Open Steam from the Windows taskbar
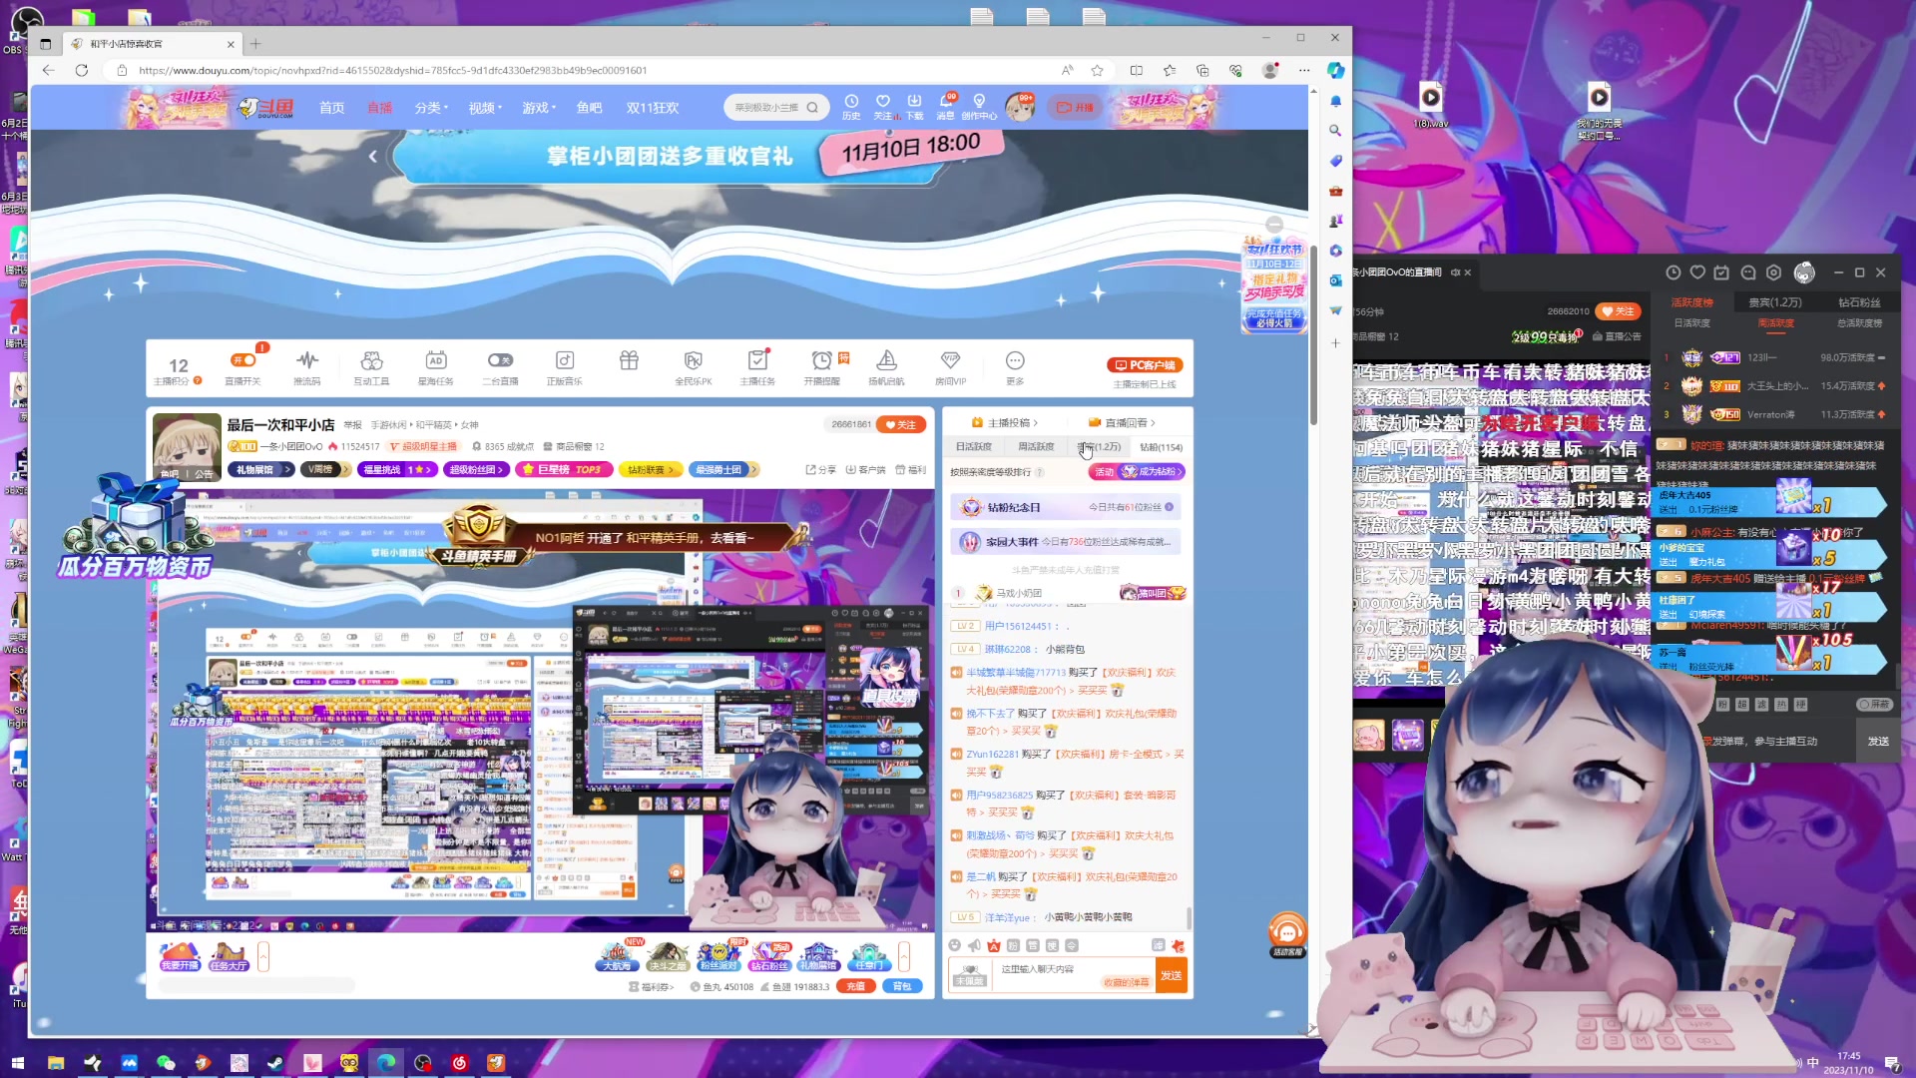Viewport: 1916px width, 1078px height. point(275,1063)
